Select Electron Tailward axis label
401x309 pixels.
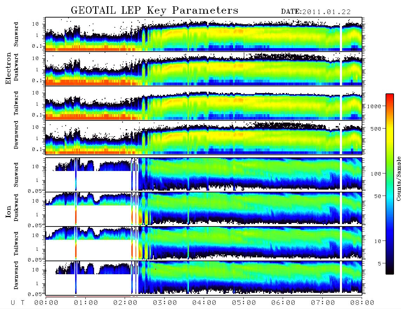[16, 103]
